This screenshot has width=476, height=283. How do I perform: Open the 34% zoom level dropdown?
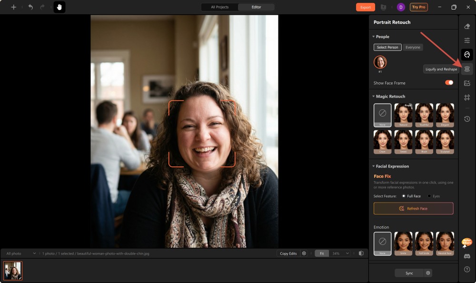(x=341, y=254)
